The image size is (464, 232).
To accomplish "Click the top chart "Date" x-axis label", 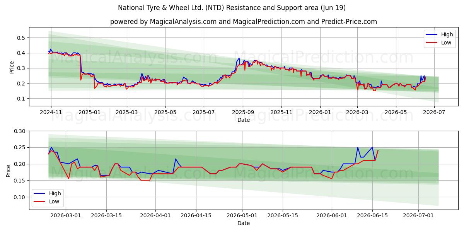I will [243, 120].
